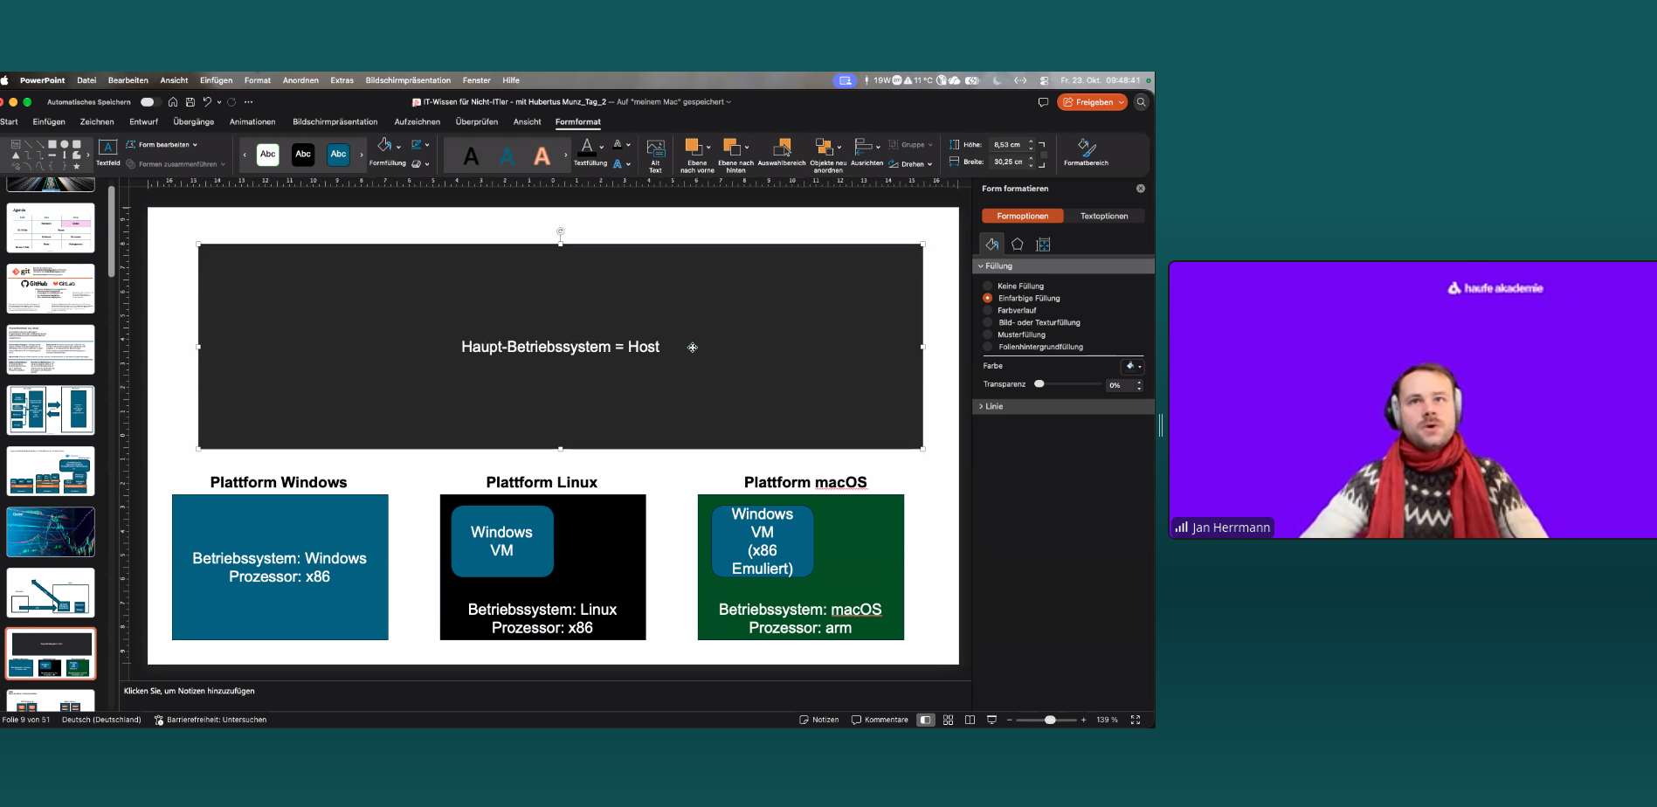
Task: Open the Formatbereich pane
Action: pyautogui.click(x=1086, y=152)
